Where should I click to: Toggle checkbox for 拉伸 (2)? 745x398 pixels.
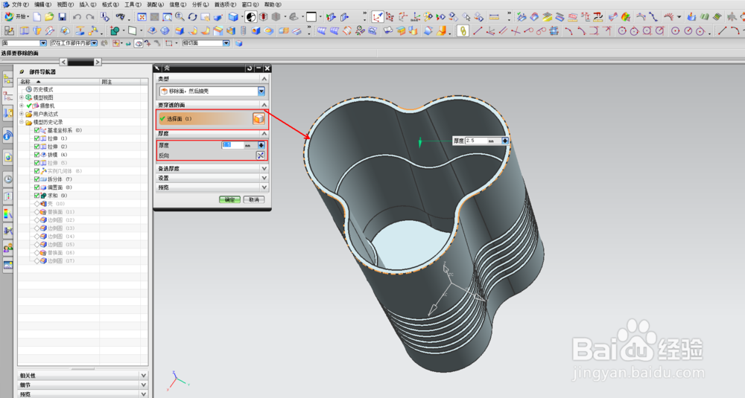(x=37, y=147)
